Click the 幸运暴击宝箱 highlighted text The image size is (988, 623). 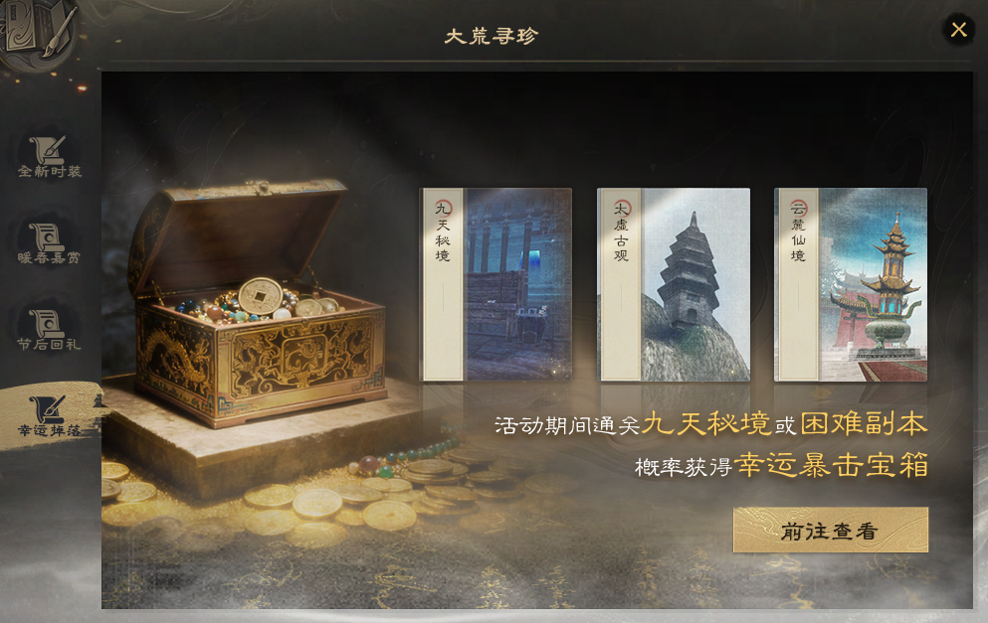[831, 466]
